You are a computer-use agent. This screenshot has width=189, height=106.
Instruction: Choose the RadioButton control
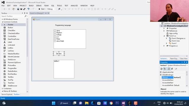(12, 71)
